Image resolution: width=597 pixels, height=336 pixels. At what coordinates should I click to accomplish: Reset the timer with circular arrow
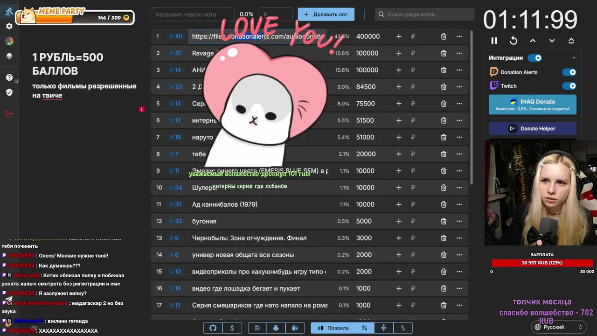(514, 41)
